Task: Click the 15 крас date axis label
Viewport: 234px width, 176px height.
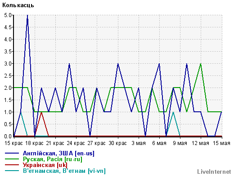Action: 13,143
